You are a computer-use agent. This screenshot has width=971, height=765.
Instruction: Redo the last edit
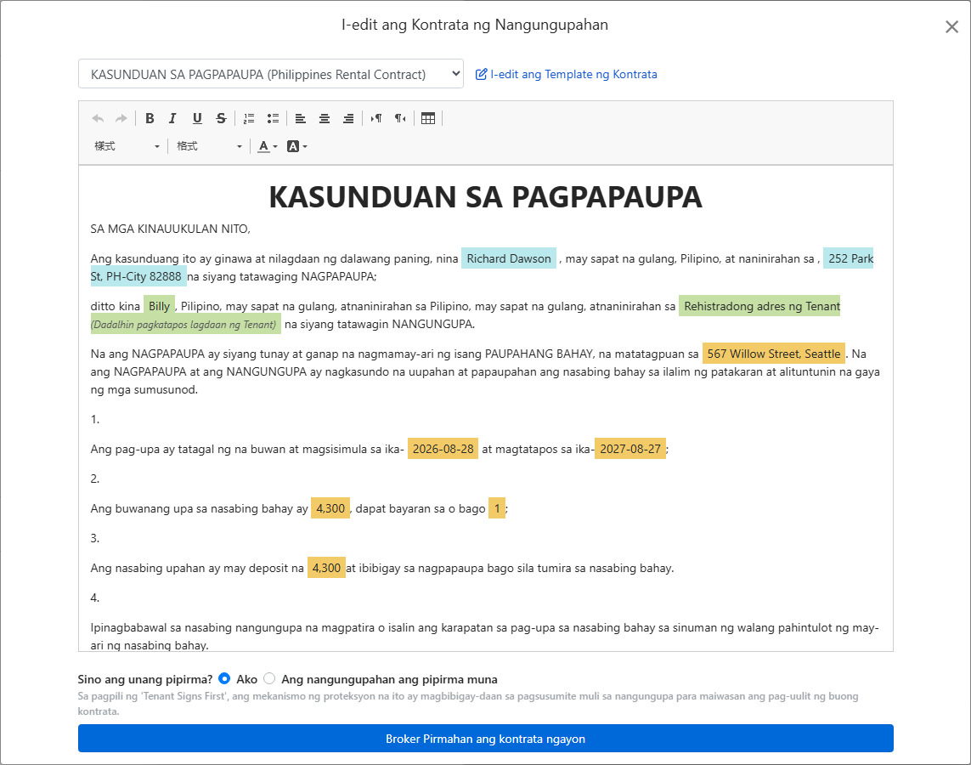[x=121, y=118]
